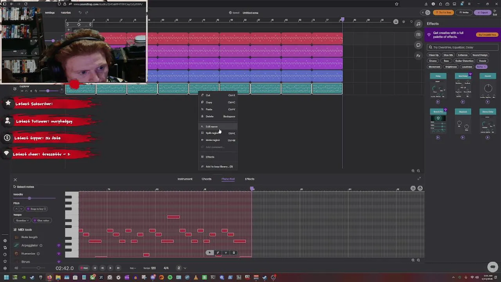Open the comments speech bubble icon

(x=418, y=45)
